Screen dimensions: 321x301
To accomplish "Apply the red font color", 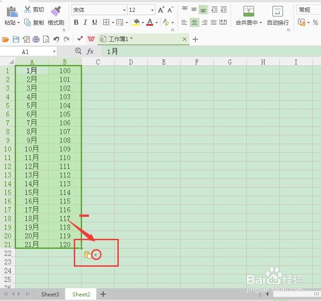I will 150,22.
